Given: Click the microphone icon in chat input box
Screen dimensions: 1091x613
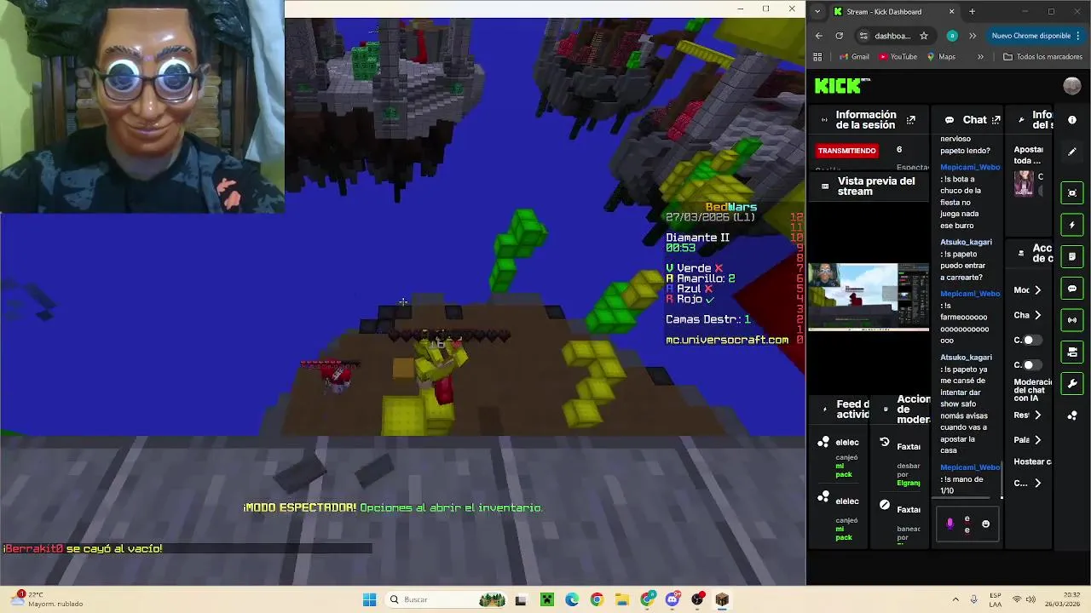Looking at the screenshot, I should (950, 524).
